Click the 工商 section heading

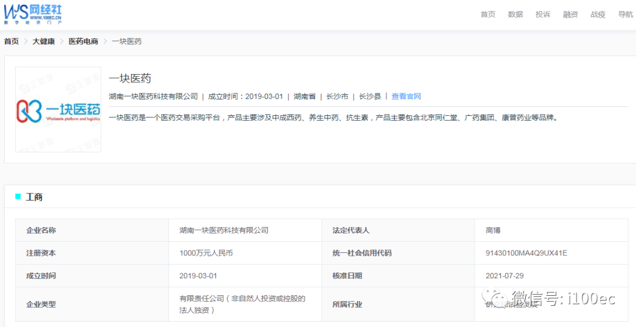pos(34,198)
